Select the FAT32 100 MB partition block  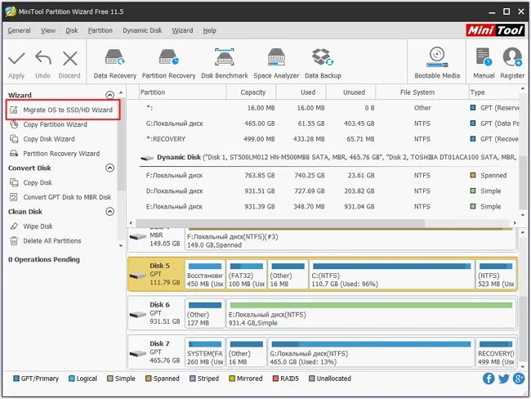(x=246, y=275)
